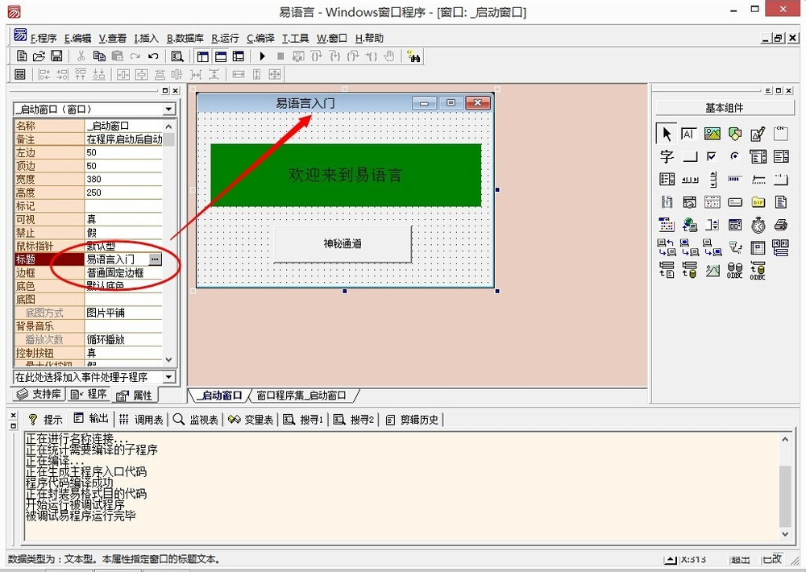Click the New file toolbar icon
806x572 pixels.
tap(22, 56)
